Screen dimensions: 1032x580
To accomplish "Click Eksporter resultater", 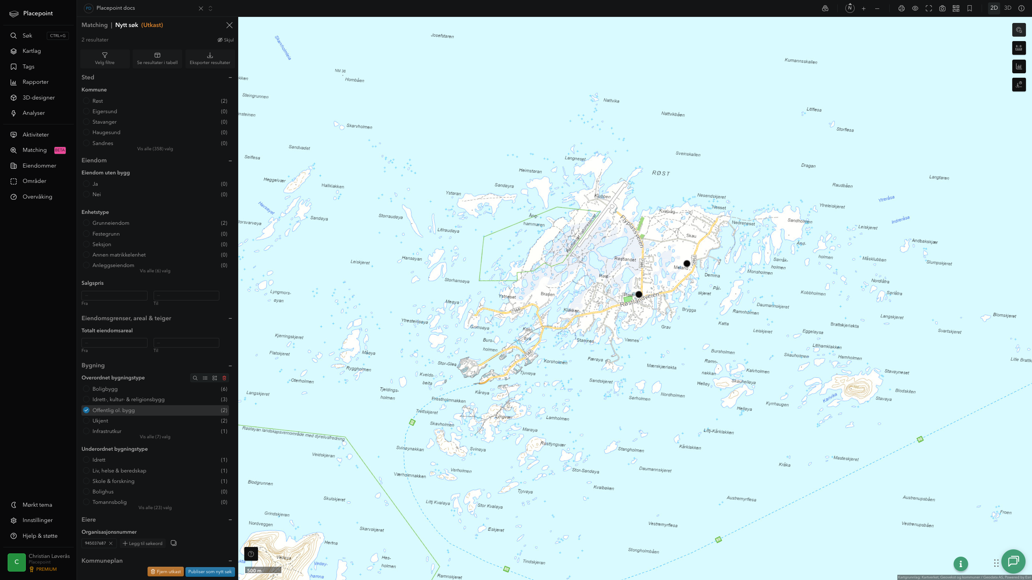I will coord(210,59).
